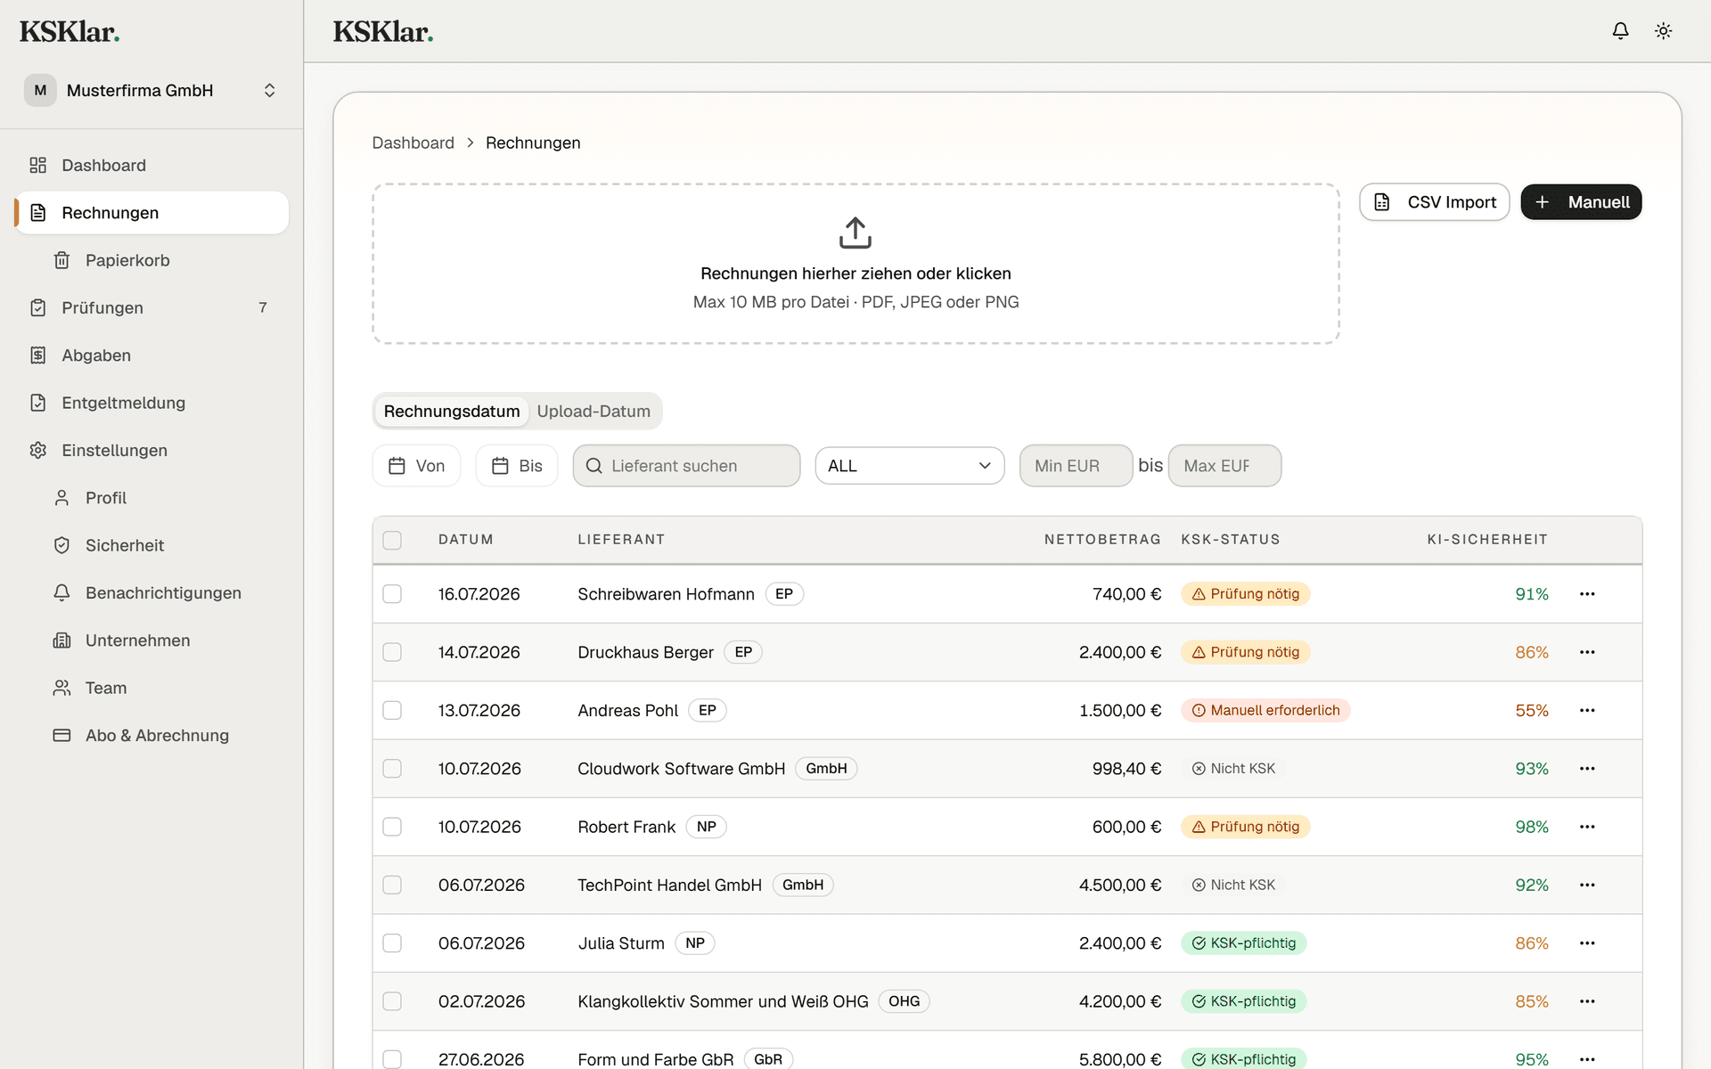Click the Abo & Abrechnung card icon
Viewport: 1711px width, 1069px height.
click(61, 735)
